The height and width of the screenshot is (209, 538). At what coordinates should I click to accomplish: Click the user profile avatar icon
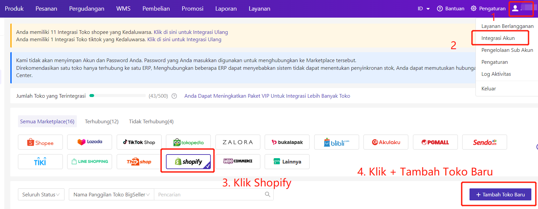click(515, 8)
